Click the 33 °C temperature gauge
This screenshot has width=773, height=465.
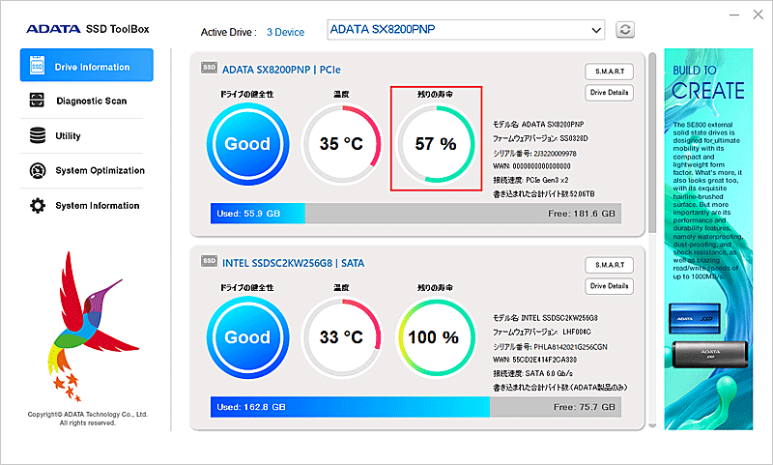coord(341,337)
